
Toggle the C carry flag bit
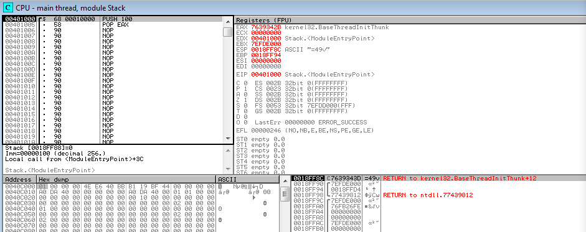245,83
